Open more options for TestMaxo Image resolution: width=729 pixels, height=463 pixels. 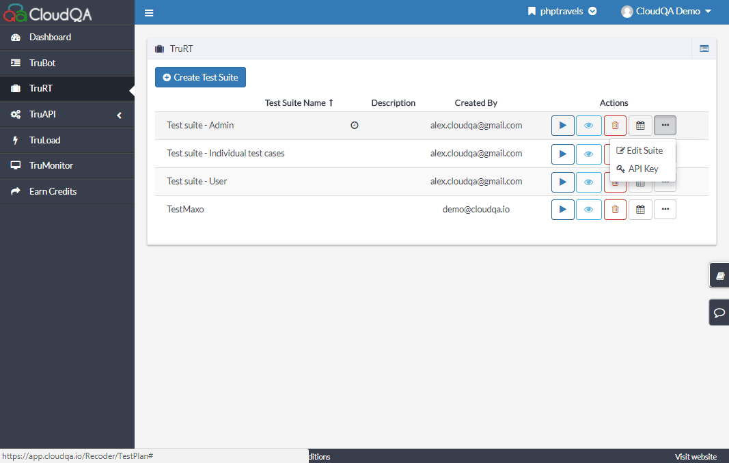665,210
